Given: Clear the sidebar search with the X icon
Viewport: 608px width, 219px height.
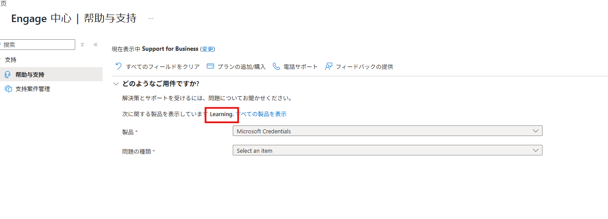Looking at the screenshot, I should (x=82, y=45).
